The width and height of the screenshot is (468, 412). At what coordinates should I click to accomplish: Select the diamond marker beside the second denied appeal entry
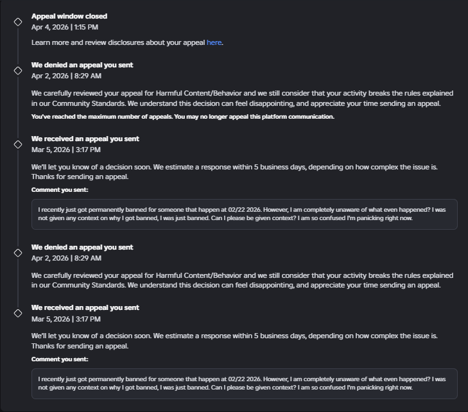coord(18,253)
